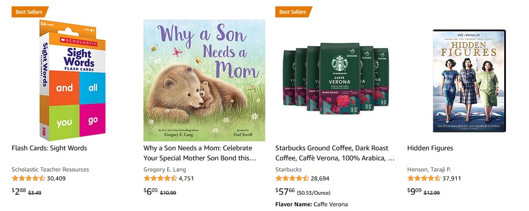Open the Hidden Figures title link
The image size is (529, 211).
(430, 148)
